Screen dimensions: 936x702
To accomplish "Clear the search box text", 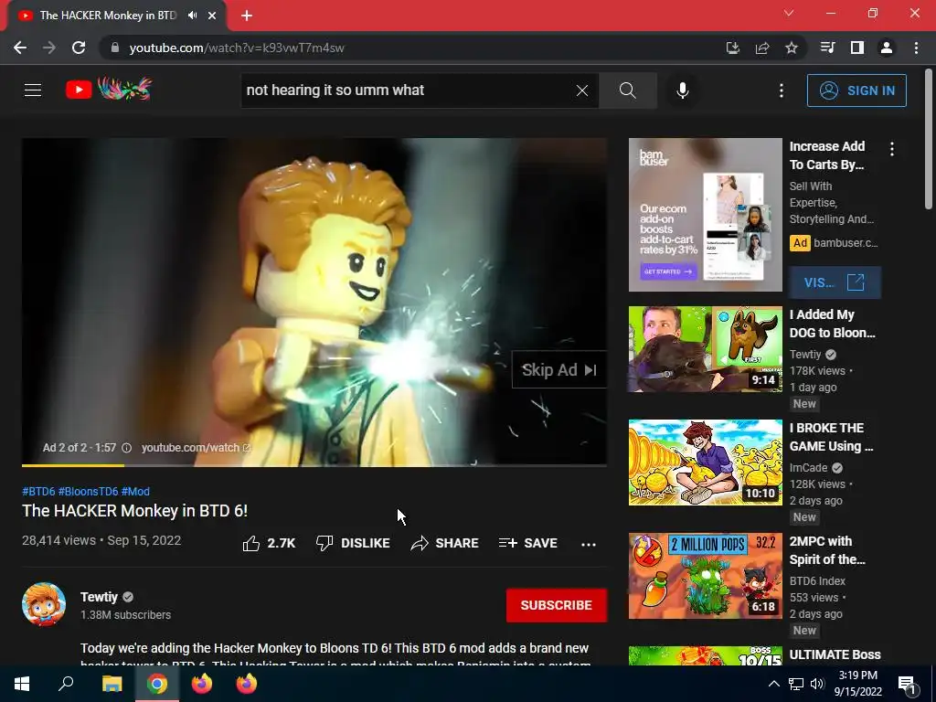I will click(581, 90).
